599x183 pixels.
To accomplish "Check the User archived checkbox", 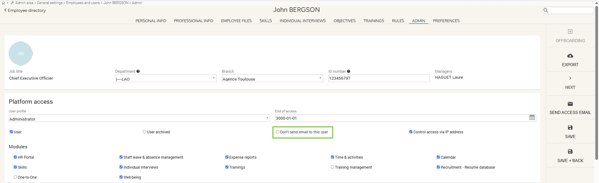I will [x=144, y=132].
